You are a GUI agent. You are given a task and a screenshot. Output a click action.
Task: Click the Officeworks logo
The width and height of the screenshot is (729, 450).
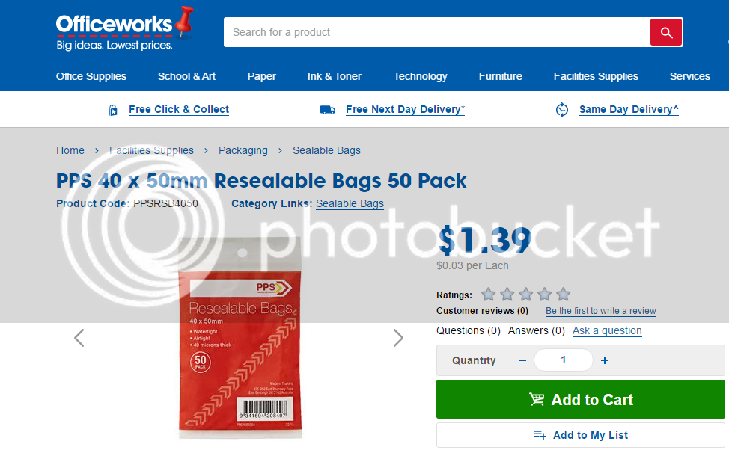pos(124,29)
